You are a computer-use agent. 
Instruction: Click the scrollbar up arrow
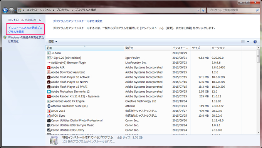point(258,48)
